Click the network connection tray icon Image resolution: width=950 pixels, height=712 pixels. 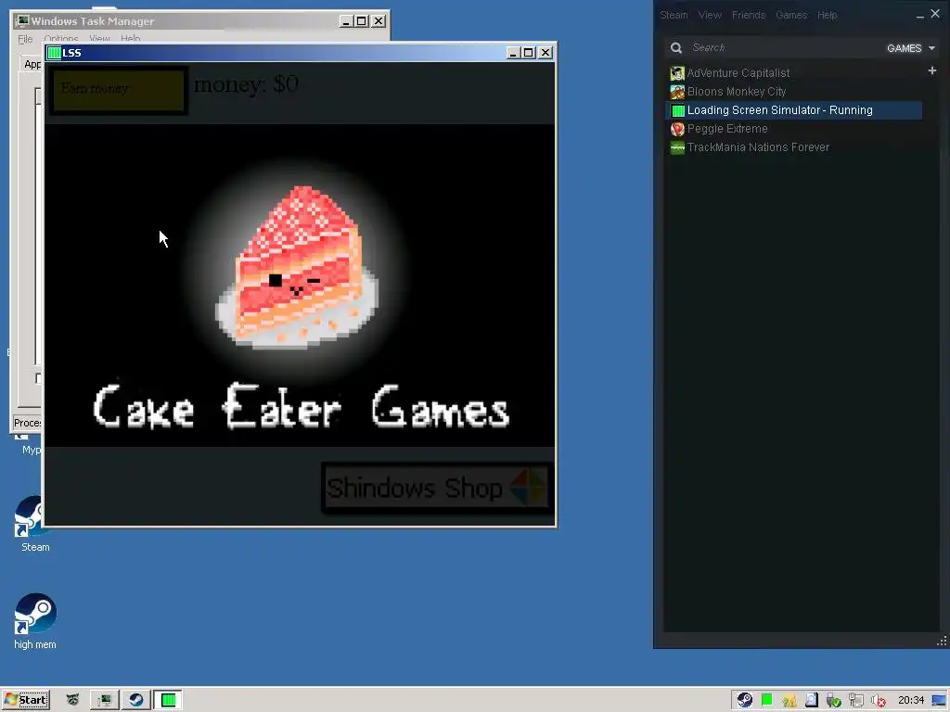[856, 701]
